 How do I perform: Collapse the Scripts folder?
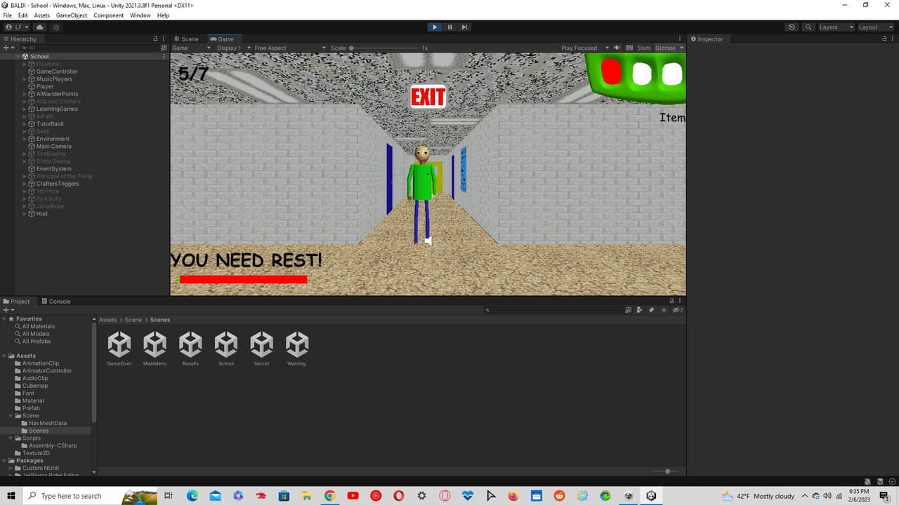[11, 438]
